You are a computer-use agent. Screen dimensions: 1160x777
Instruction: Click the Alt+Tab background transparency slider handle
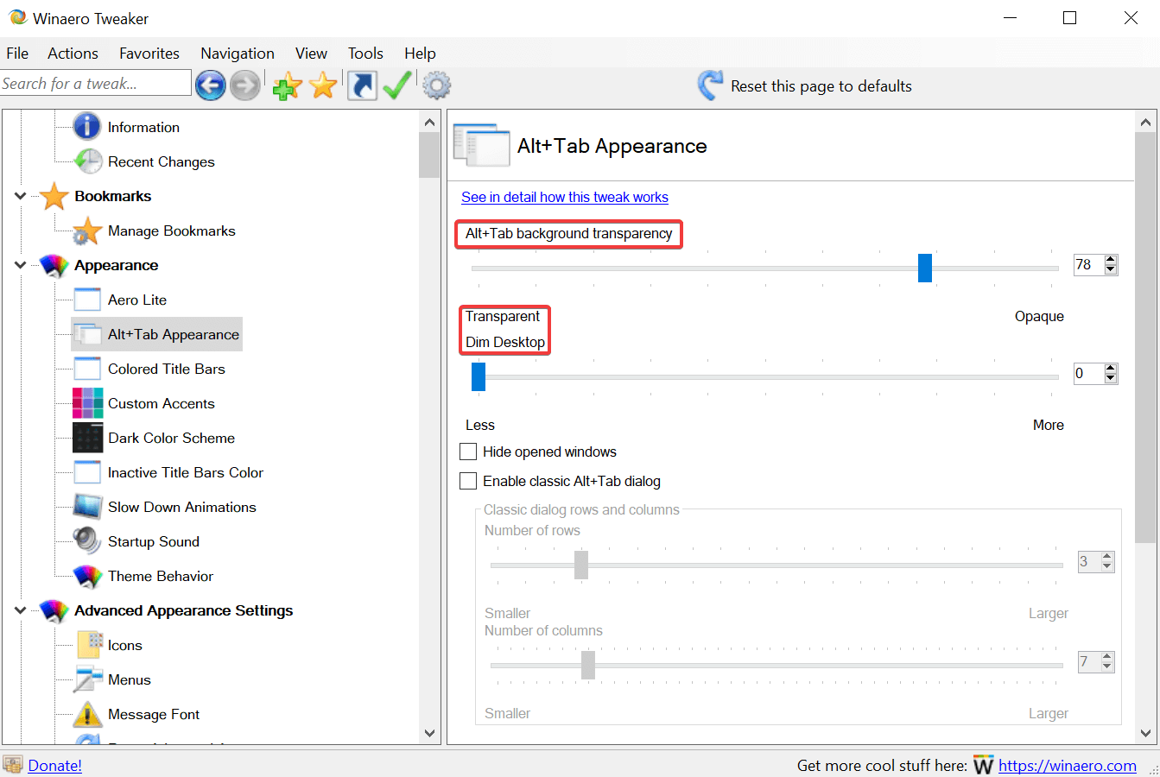(925, 268)
